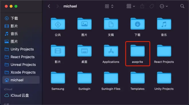Click the Samsung folder name label

(x=58, y=89)
